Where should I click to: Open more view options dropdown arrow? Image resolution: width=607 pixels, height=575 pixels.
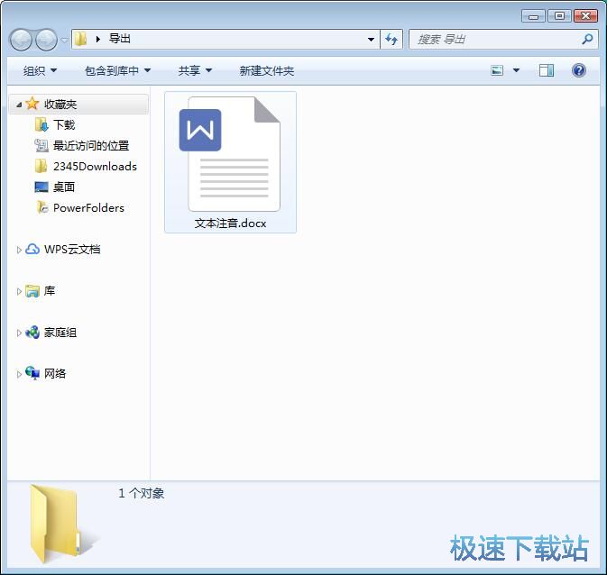(516, 70)
